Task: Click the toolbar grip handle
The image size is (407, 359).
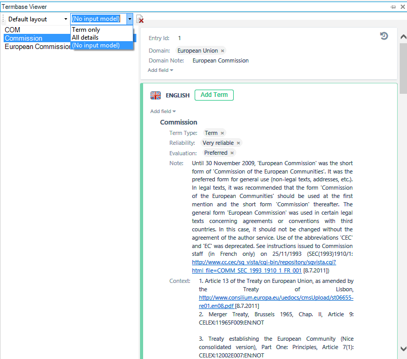Action: [3, 19]
